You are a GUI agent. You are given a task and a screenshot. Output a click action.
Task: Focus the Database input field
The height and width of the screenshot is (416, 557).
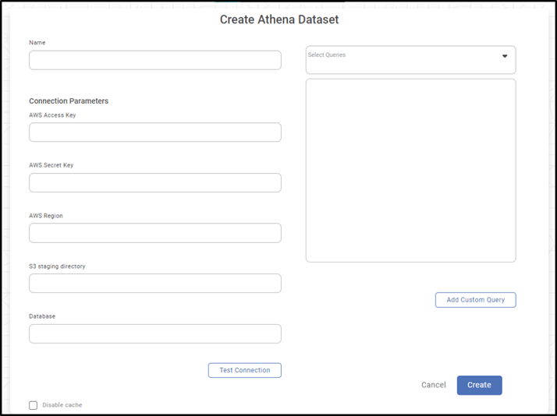(155, 333)
